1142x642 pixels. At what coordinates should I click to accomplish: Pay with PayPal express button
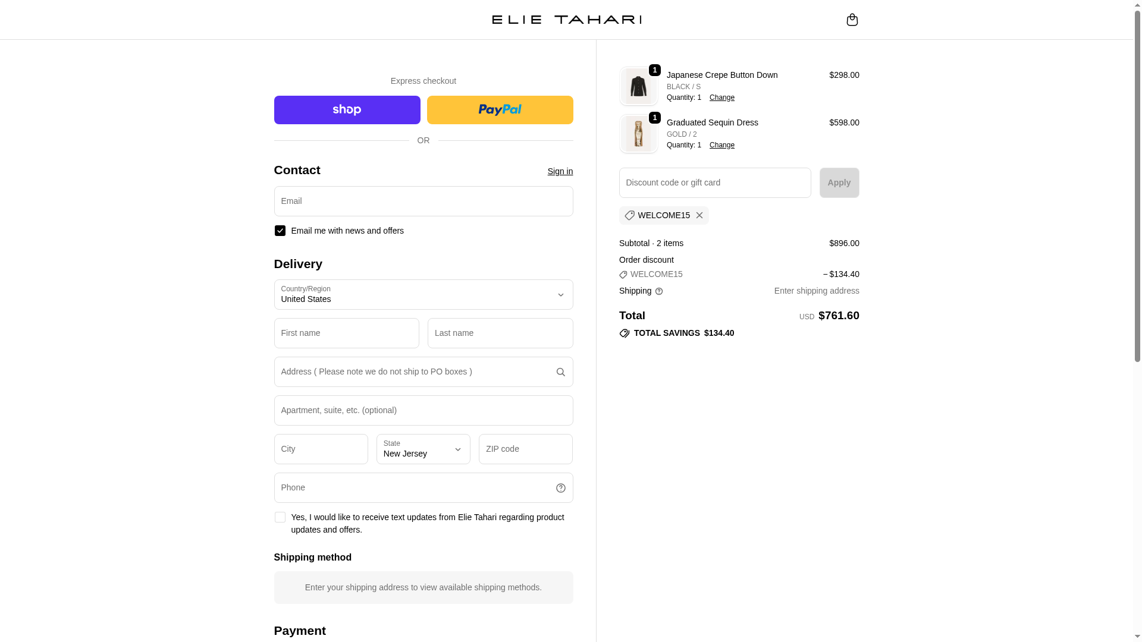pyautogui.click(x=500, y=110)
